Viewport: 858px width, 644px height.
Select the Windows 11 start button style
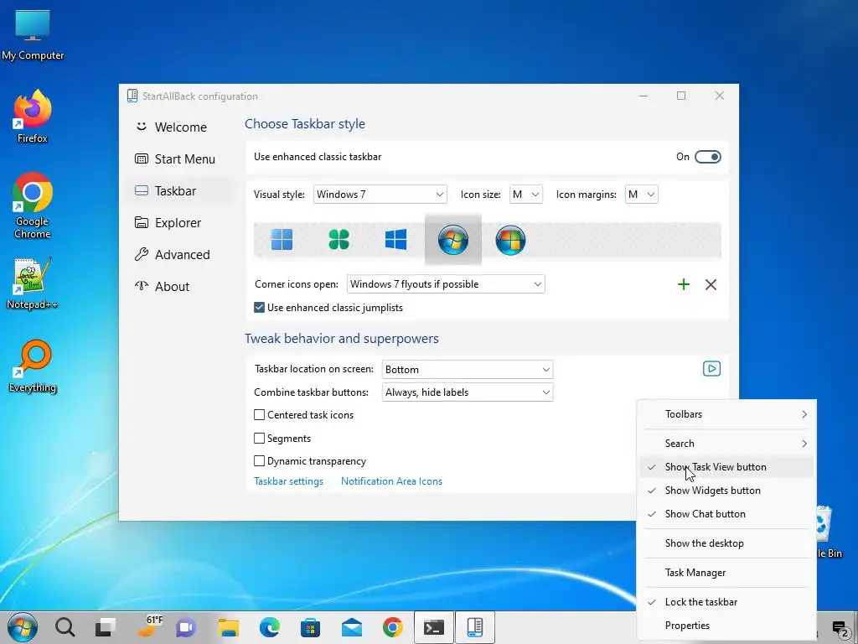coord(282,239)
